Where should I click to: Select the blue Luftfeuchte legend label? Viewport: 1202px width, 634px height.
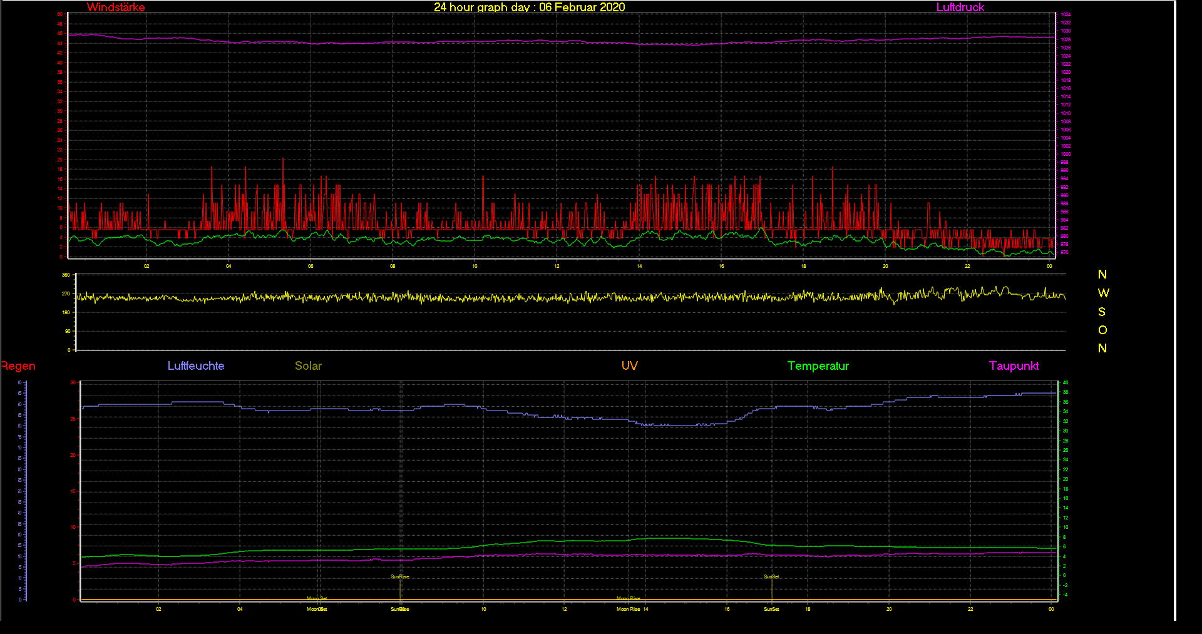(x=196, y=366)
